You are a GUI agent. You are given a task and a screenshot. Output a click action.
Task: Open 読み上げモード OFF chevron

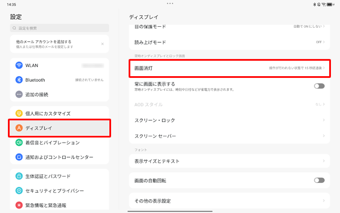click(x=324, y=42)
